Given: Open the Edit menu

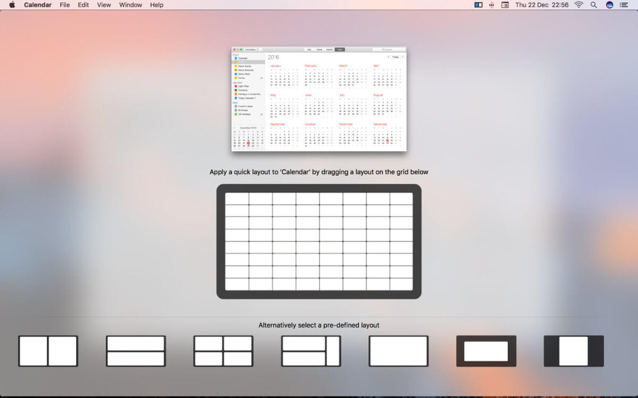Looking at the screenshot, I should pyautogui.click(x=83, y=5).
